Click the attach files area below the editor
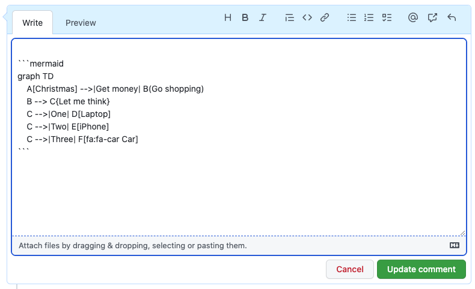Viewport: 475px width, 289px height. click(x=239, y=245)
